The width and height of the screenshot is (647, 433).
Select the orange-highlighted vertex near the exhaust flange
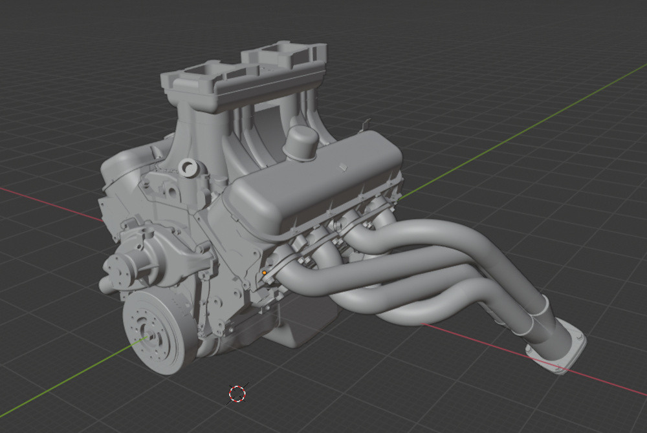(x=264, y=274)
